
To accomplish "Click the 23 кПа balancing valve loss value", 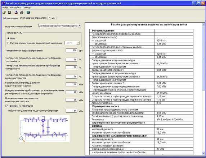I will [174, 149].
